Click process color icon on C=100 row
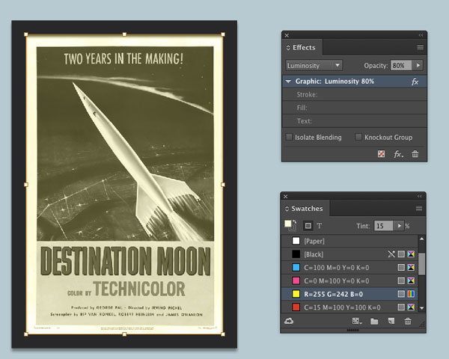The height and width of the screenshot is (359, 449). click(401, 268)
